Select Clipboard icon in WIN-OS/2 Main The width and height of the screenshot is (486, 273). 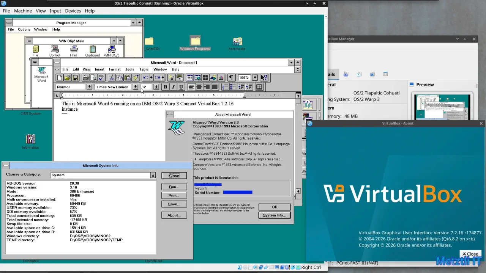(92, 51)
